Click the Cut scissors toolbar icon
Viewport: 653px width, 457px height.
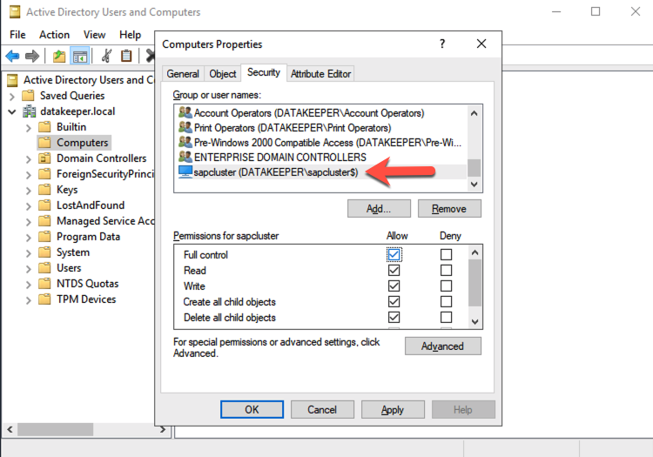click(x=106, y=56)
